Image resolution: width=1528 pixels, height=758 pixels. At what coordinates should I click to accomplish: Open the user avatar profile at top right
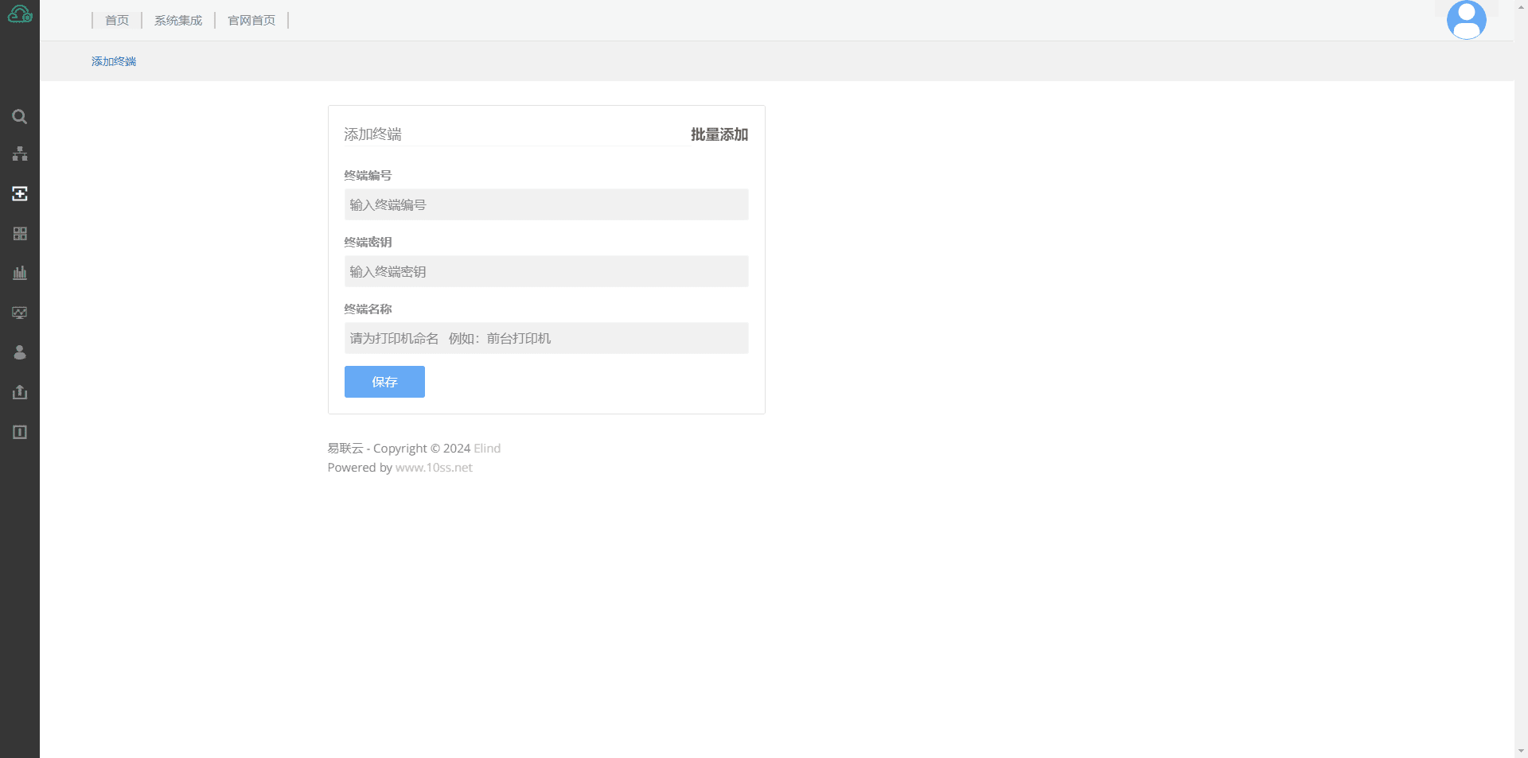(x=1467, y=20)
